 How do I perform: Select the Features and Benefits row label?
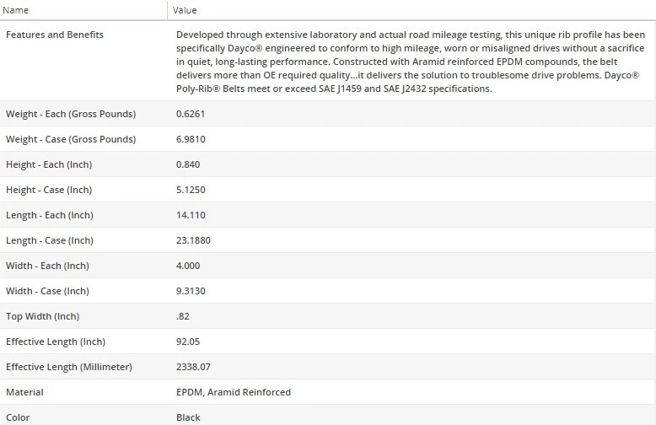click(55, 35)
